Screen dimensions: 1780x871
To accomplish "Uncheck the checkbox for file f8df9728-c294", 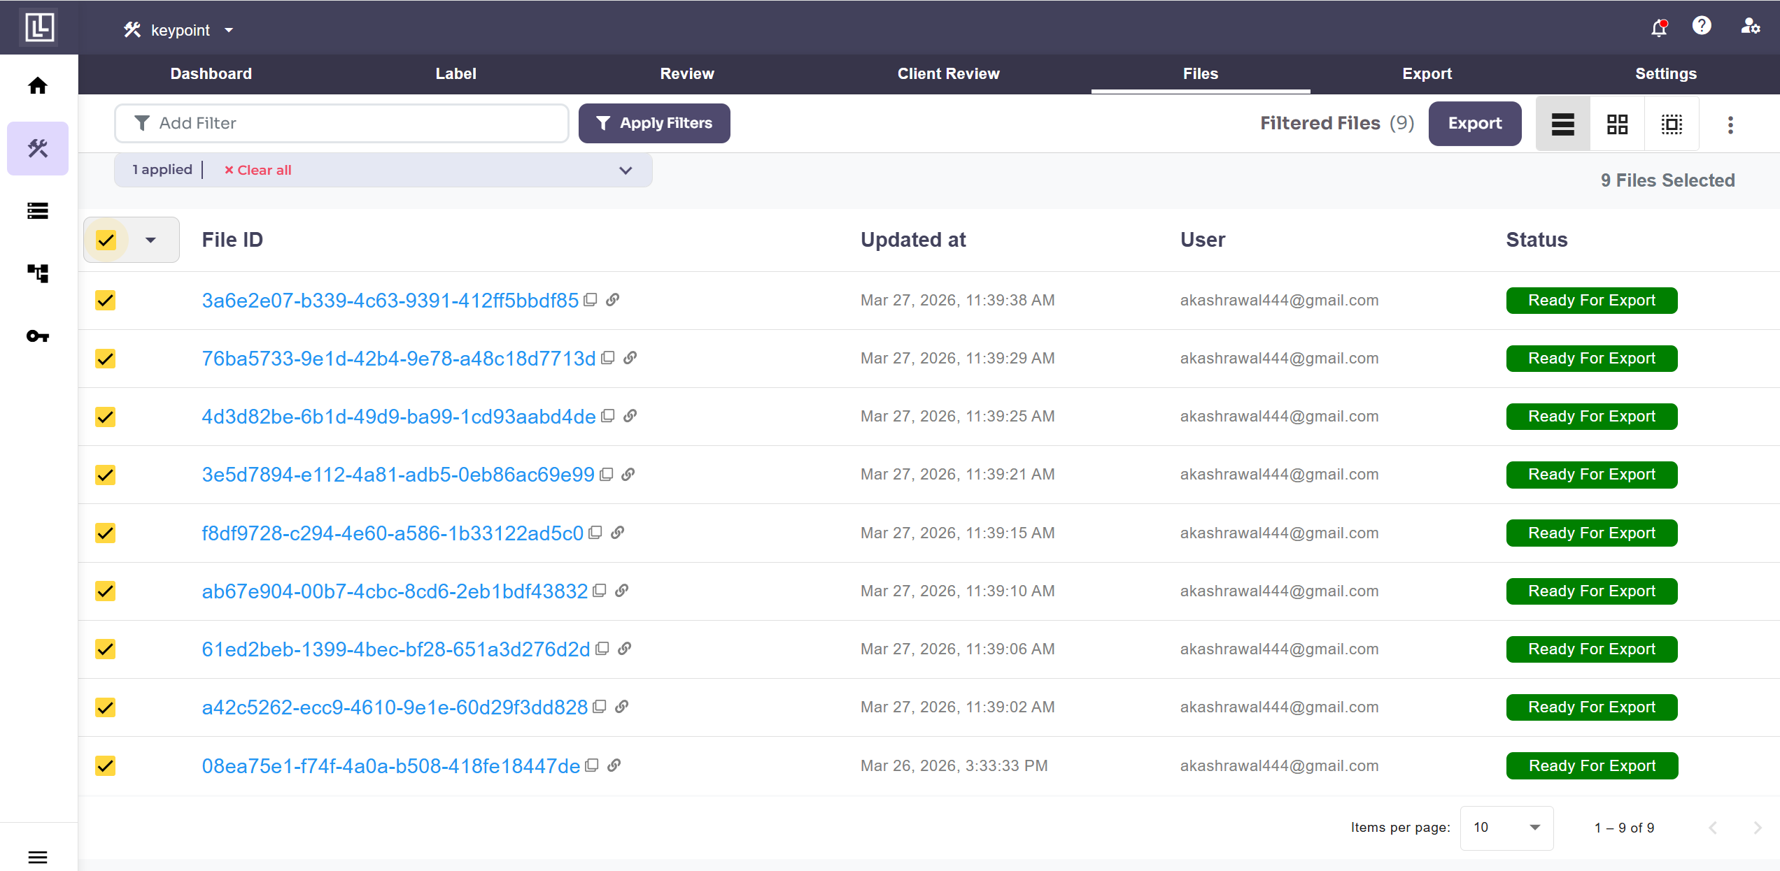I will pos(106,533).
